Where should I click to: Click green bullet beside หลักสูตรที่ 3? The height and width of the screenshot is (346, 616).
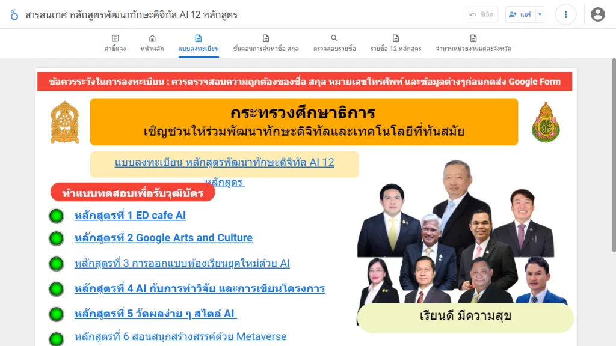click(x=56, y=264)
